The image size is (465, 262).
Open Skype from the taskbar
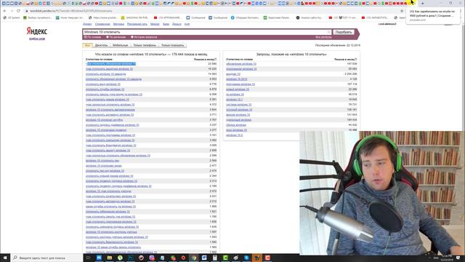point(246,258)
